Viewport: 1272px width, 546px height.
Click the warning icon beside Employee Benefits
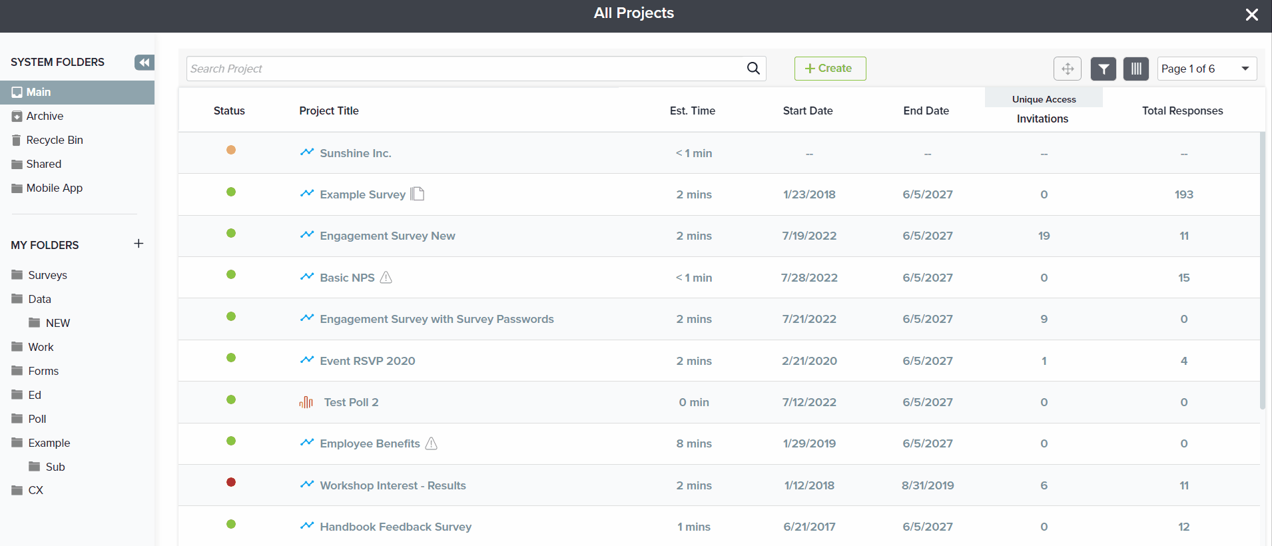432,443
